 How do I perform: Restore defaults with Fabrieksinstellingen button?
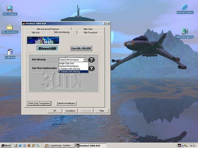[66, 103]
